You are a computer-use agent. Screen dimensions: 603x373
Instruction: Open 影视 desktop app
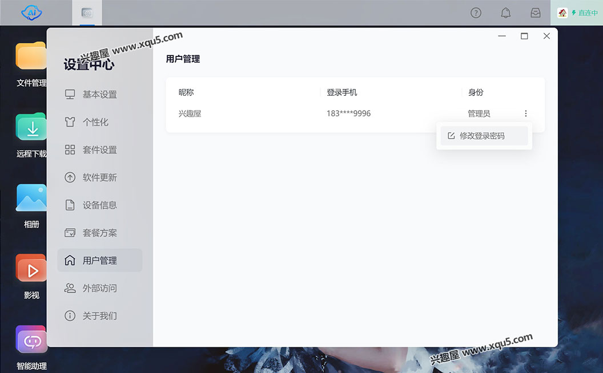click(x=31, y=277)
